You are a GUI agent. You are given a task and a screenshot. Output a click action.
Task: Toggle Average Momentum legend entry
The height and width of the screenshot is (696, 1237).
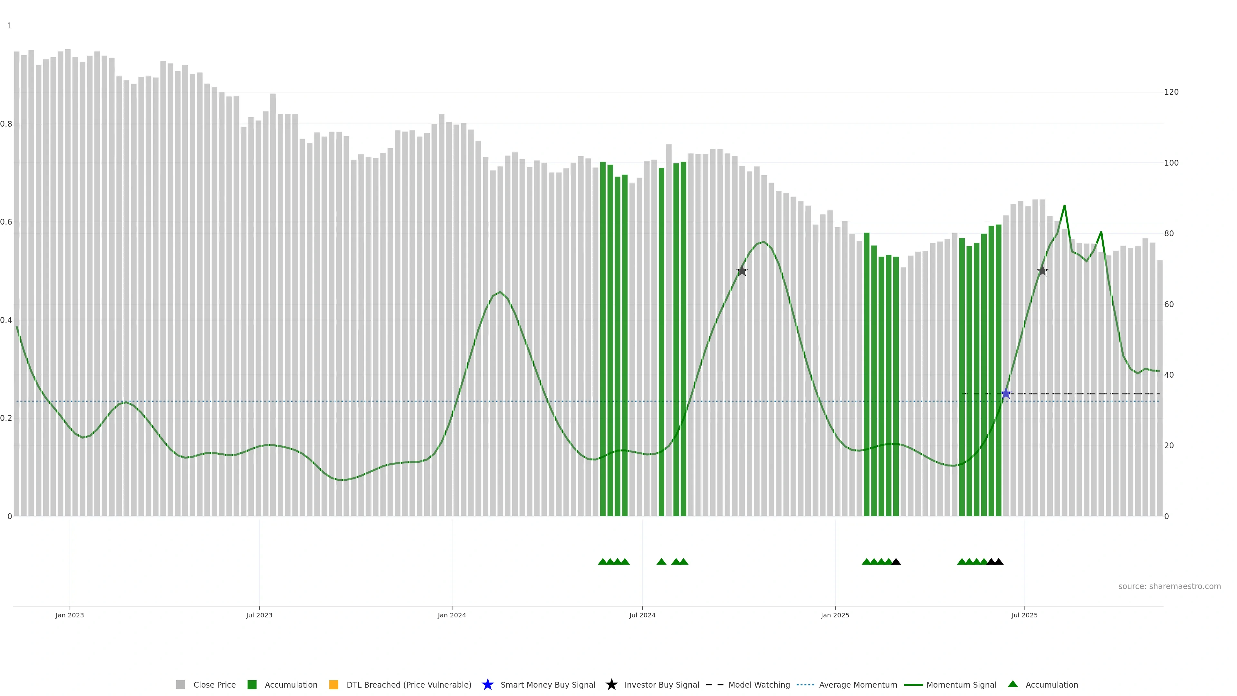point(858,685)
